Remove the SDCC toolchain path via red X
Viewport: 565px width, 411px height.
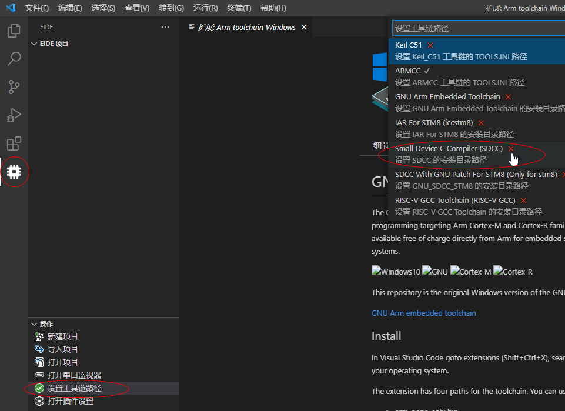pyautogui.click(x=510, y=148)
